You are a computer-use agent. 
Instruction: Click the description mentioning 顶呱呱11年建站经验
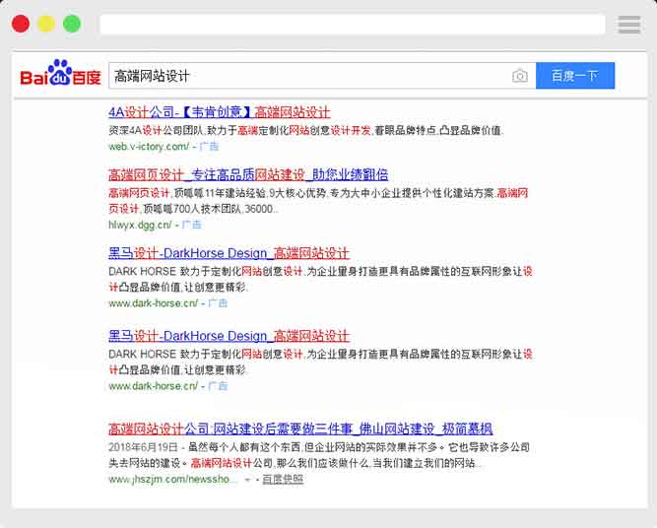(318, 201)
